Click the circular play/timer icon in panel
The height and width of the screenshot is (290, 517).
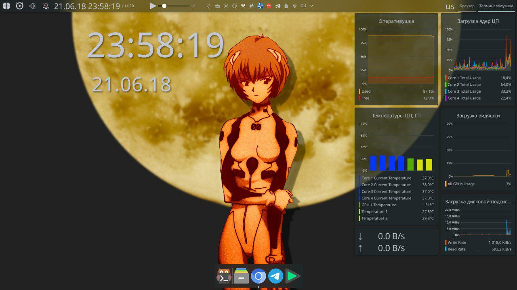(x=19, y=6)
